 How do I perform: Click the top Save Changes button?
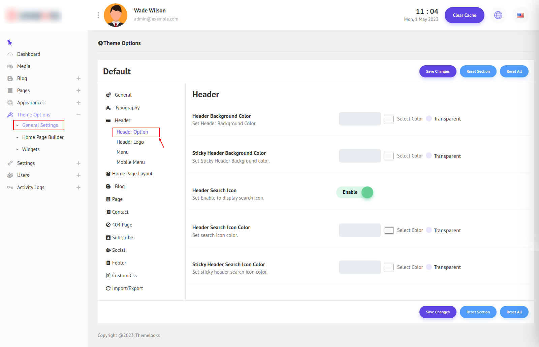pos(438,71)
